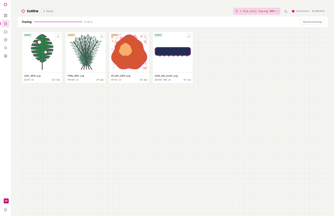Open the '1 file still tracing' pill
The image size is (334, 216).
coord(257,11)
